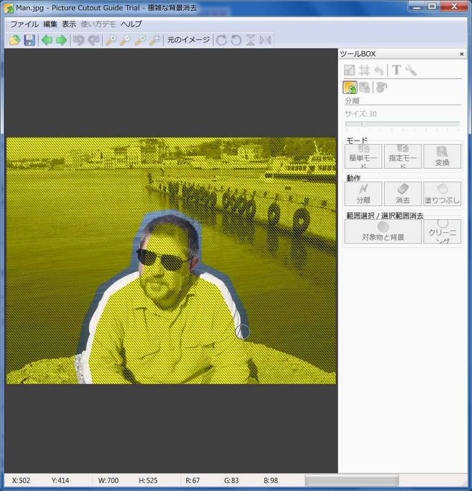Zoom out with the minus magnifier

[x=125, y=41]
